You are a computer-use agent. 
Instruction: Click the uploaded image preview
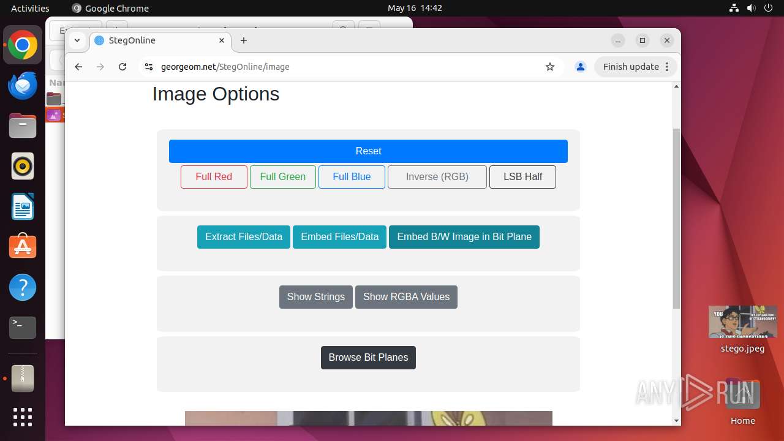pyautogui.click(x=369, y=418)
